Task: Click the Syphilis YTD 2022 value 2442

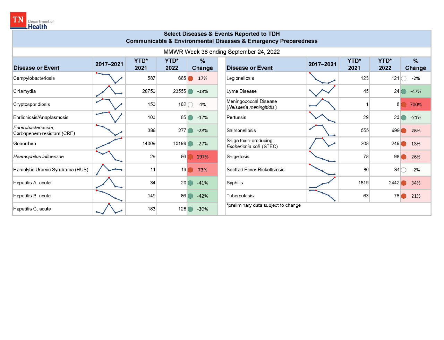Action: pos(394,182)
